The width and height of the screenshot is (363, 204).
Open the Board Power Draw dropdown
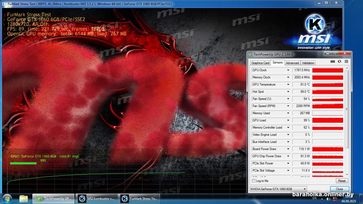tap(288, 149)
